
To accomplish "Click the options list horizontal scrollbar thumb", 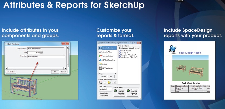I will (102, 73).
